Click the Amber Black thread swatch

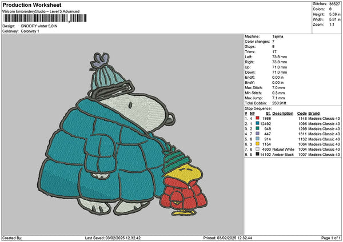[257, 154]
